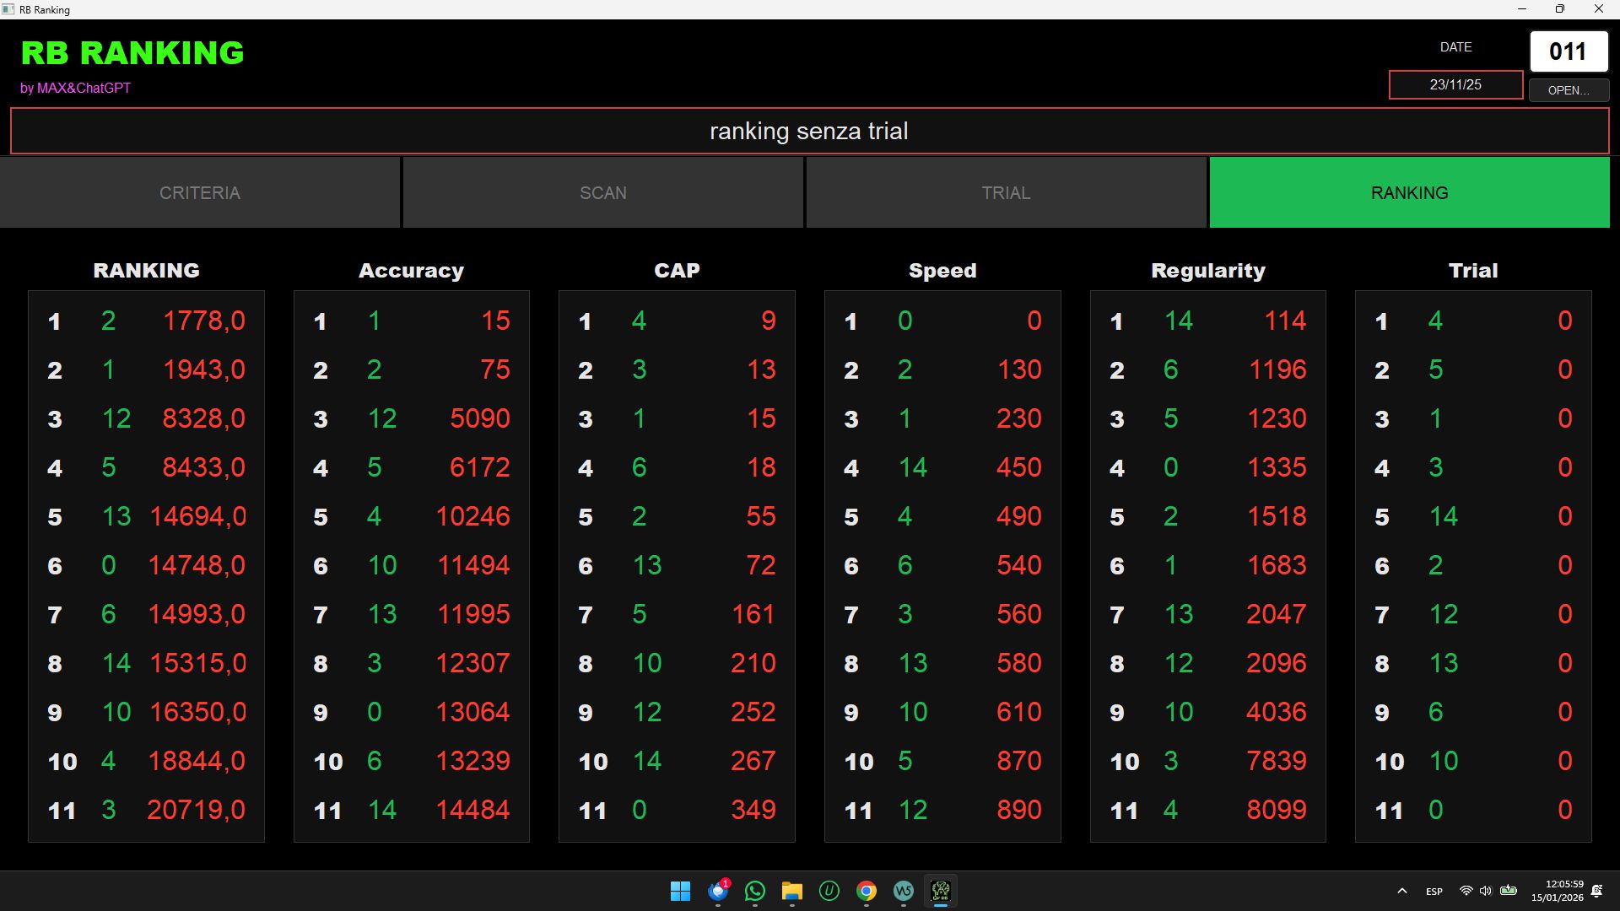Open the CRITERIA tab
This screenshot has height=911, width=1620.
[x=200, y=193]
